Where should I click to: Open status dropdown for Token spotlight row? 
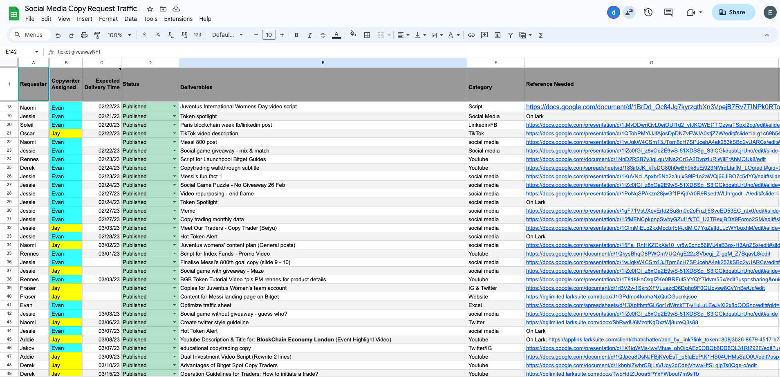click(175, 116)
